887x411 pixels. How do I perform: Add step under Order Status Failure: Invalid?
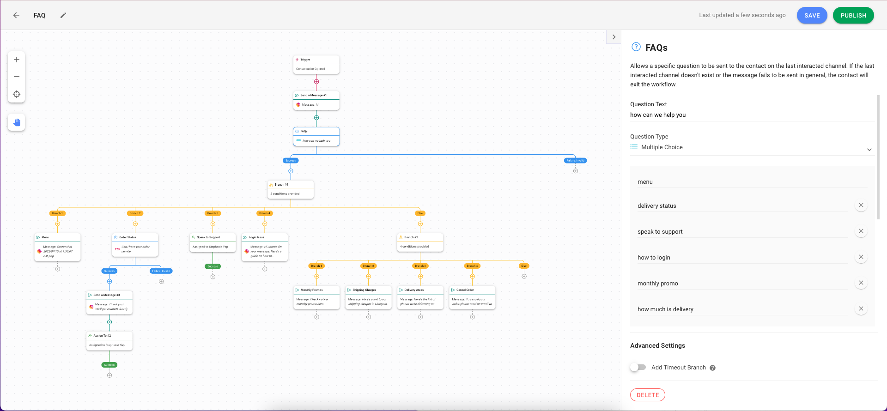pos(161,281)
